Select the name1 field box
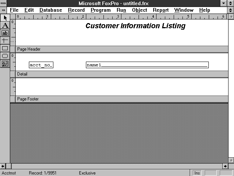Viewport: 234px width, 176px height. click(x=147, y=65)
